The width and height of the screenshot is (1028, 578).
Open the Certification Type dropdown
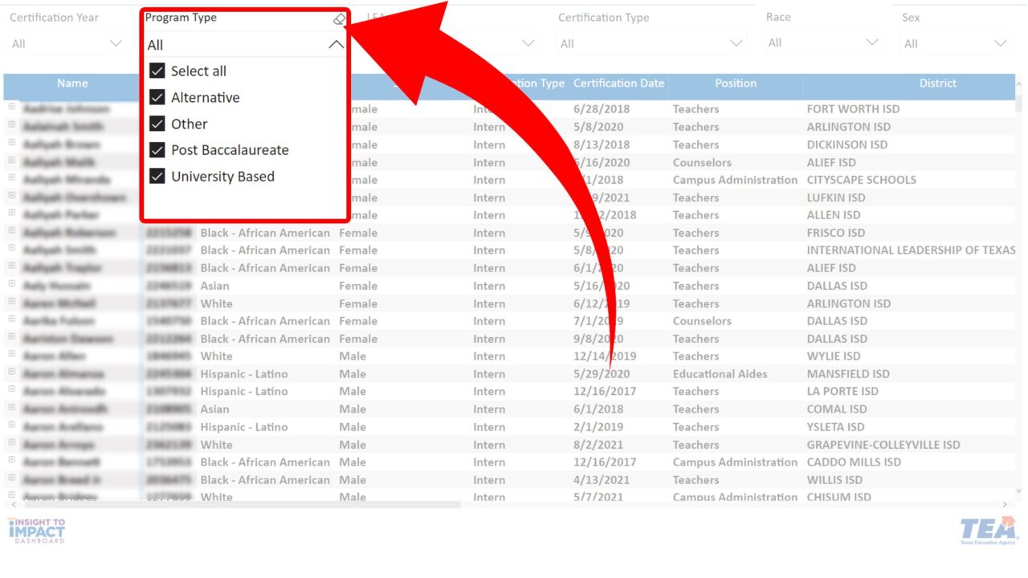tap(651, 44)
